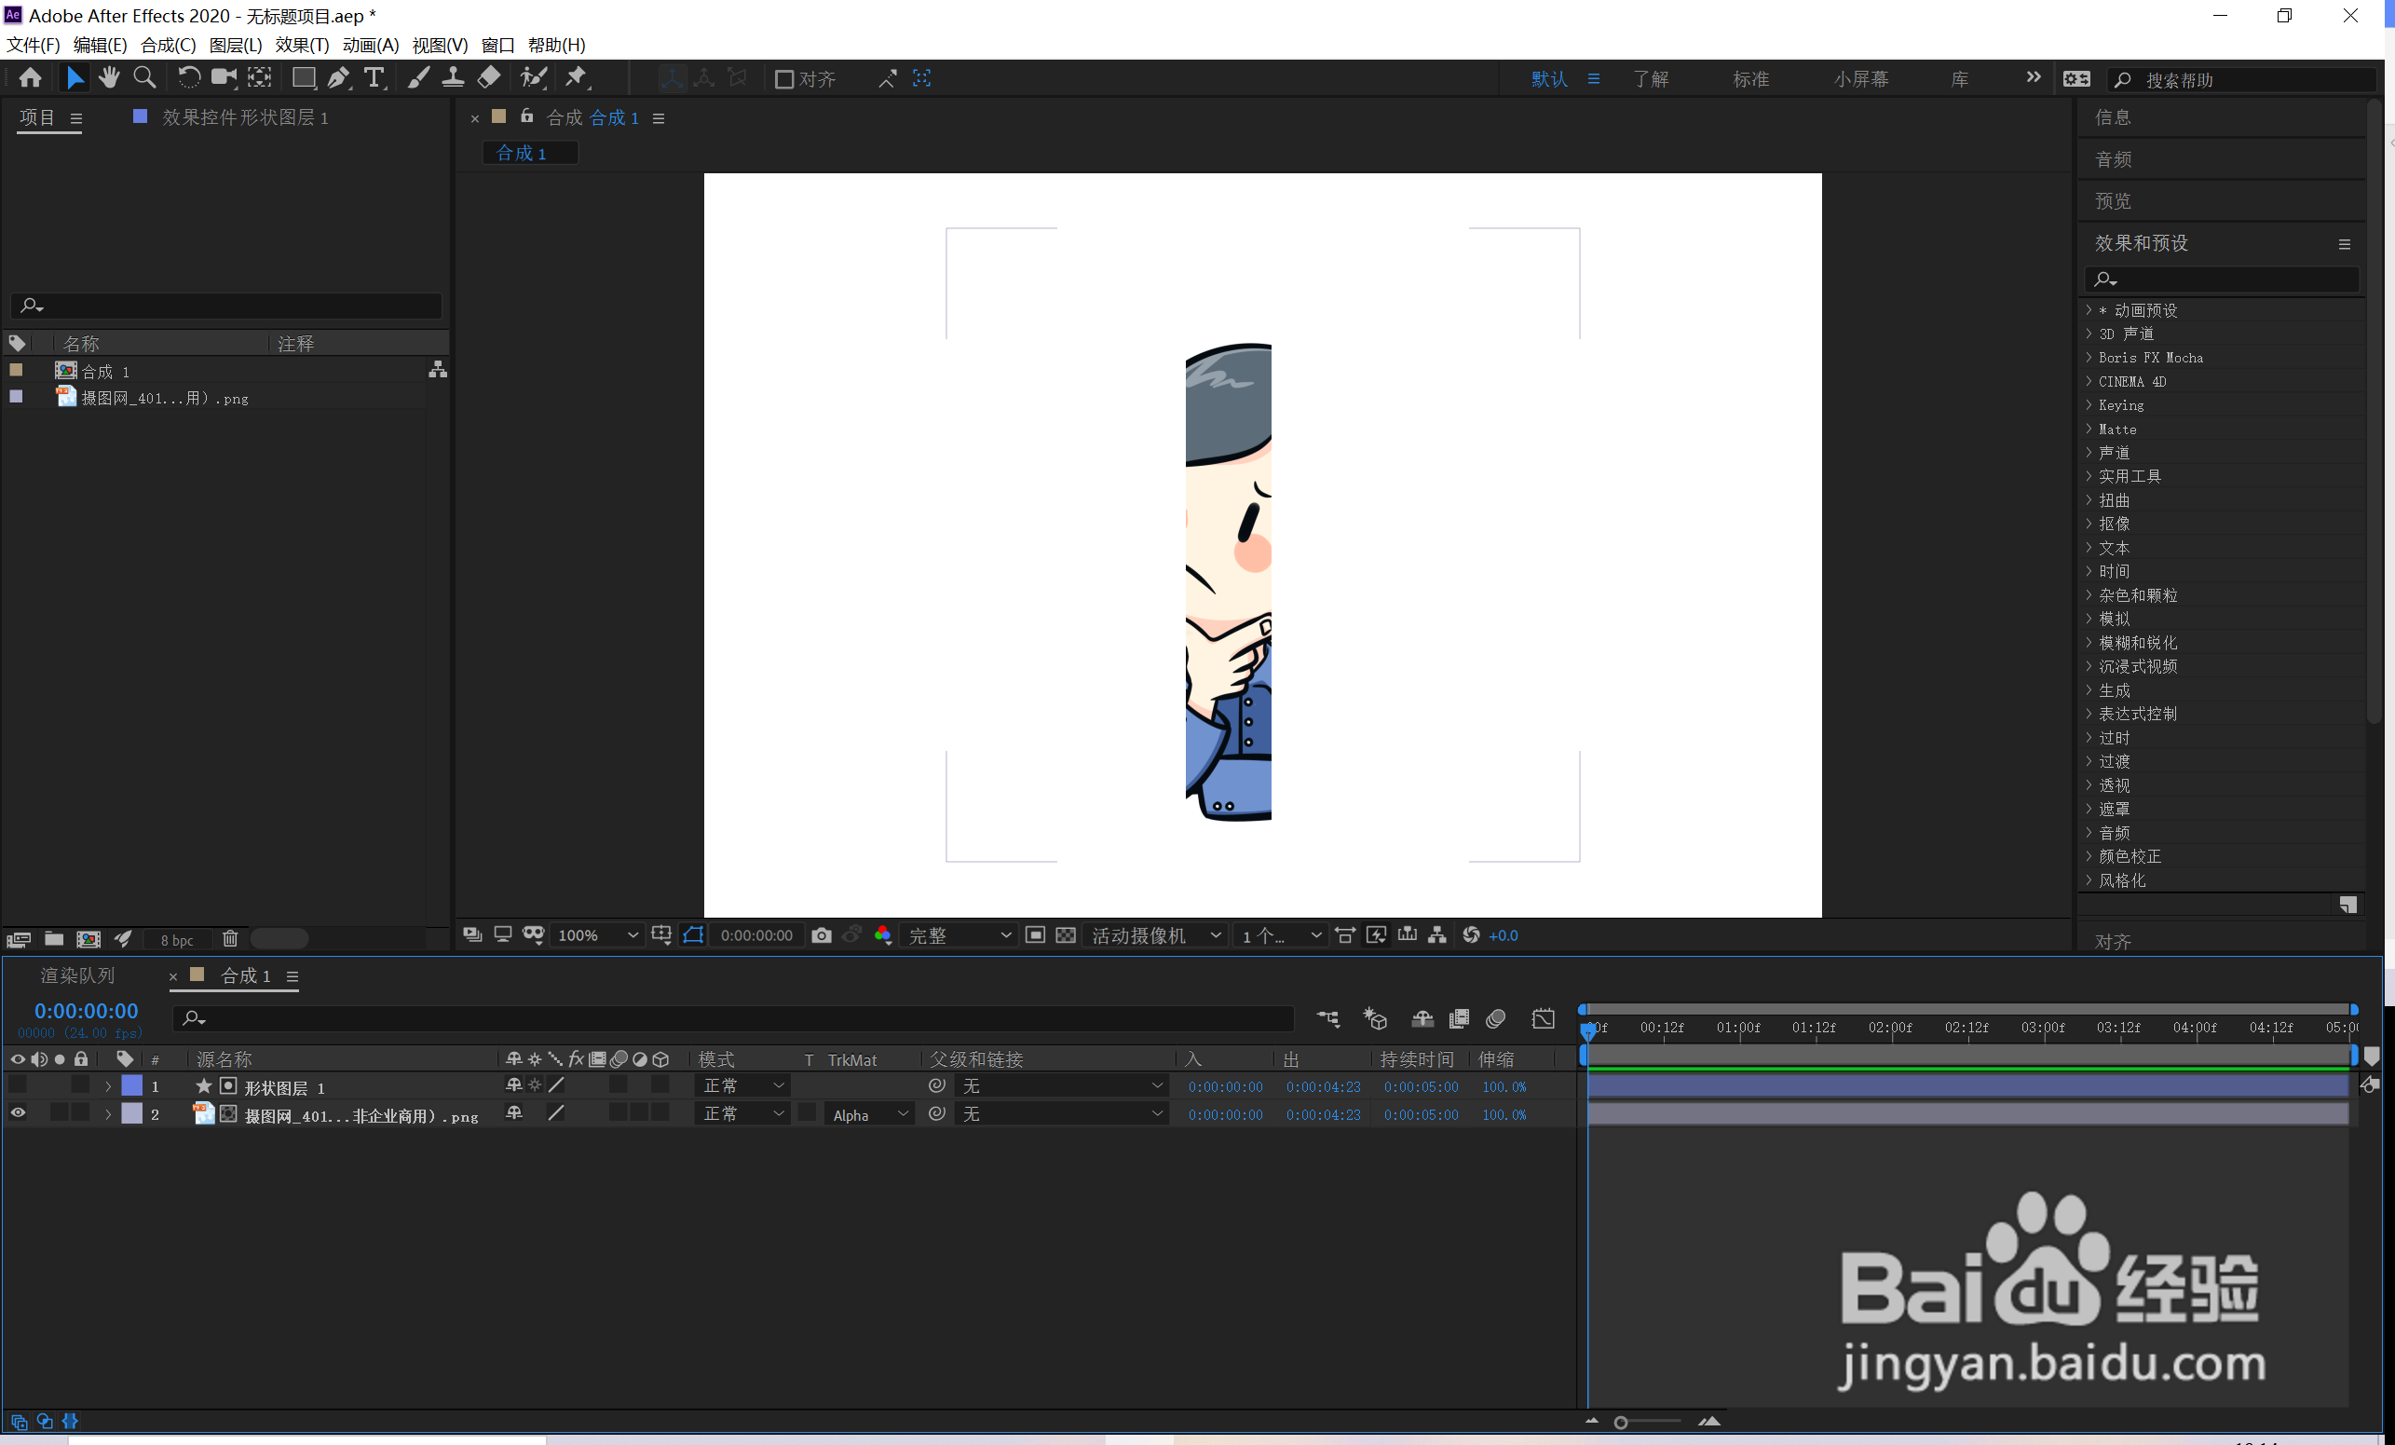
Task: Open the 文件(F) menu
Action: pyautogui.click(x=33, y=45)
